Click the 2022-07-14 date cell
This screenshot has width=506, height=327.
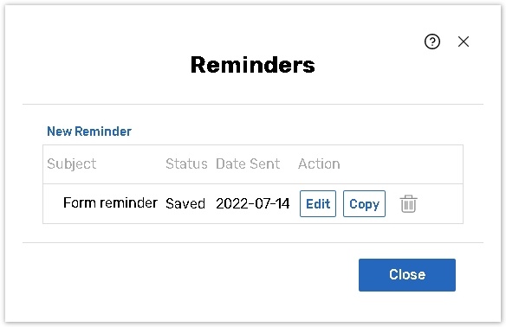pyautogui.click(x=253, y=203)
